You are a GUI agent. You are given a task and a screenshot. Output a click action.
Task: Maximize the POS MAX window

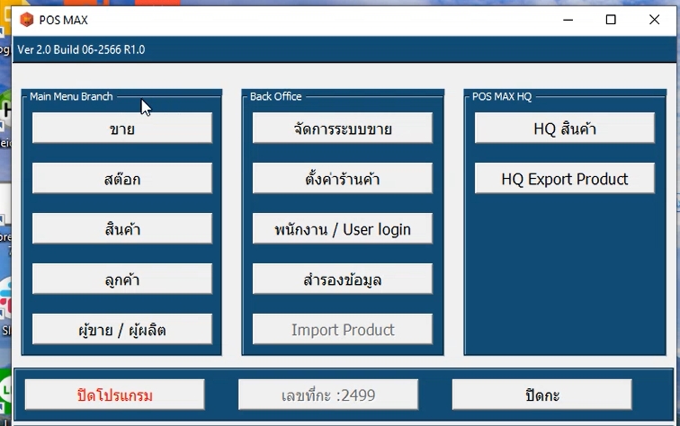click(x=611, y=20)
